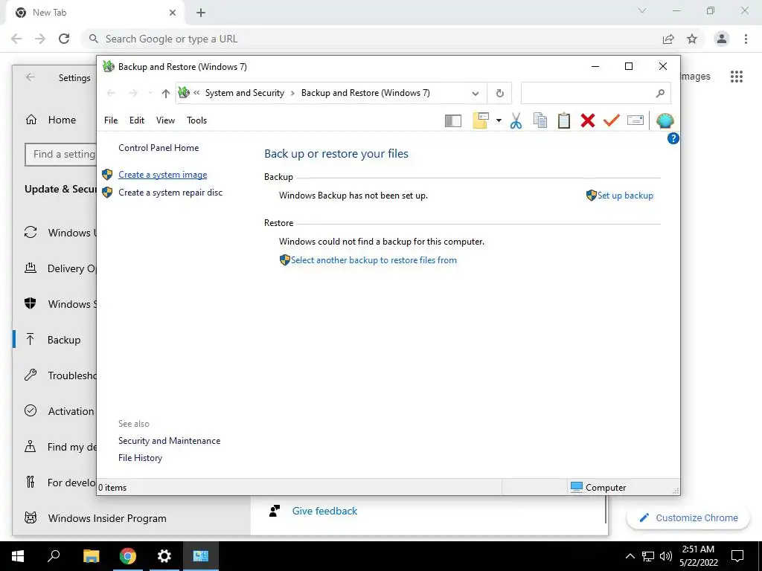Select another backup to restore files from
This screenshot has width=762, height=571.
click(x=374, y=260)
